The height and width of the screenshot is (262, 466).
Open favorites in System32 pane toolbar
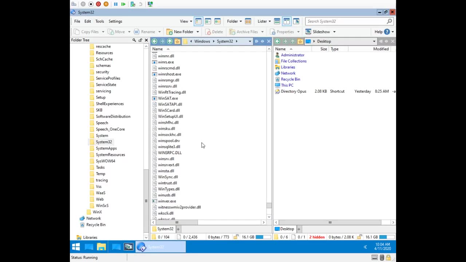(177, 41)
